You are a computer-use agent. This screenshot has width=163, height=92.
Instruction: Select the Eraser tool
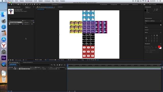tap(35, 5)
